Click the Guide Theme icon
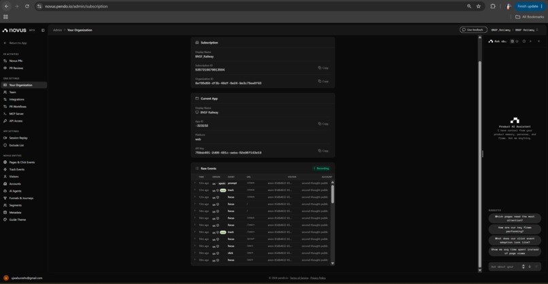 pos(5,219)
